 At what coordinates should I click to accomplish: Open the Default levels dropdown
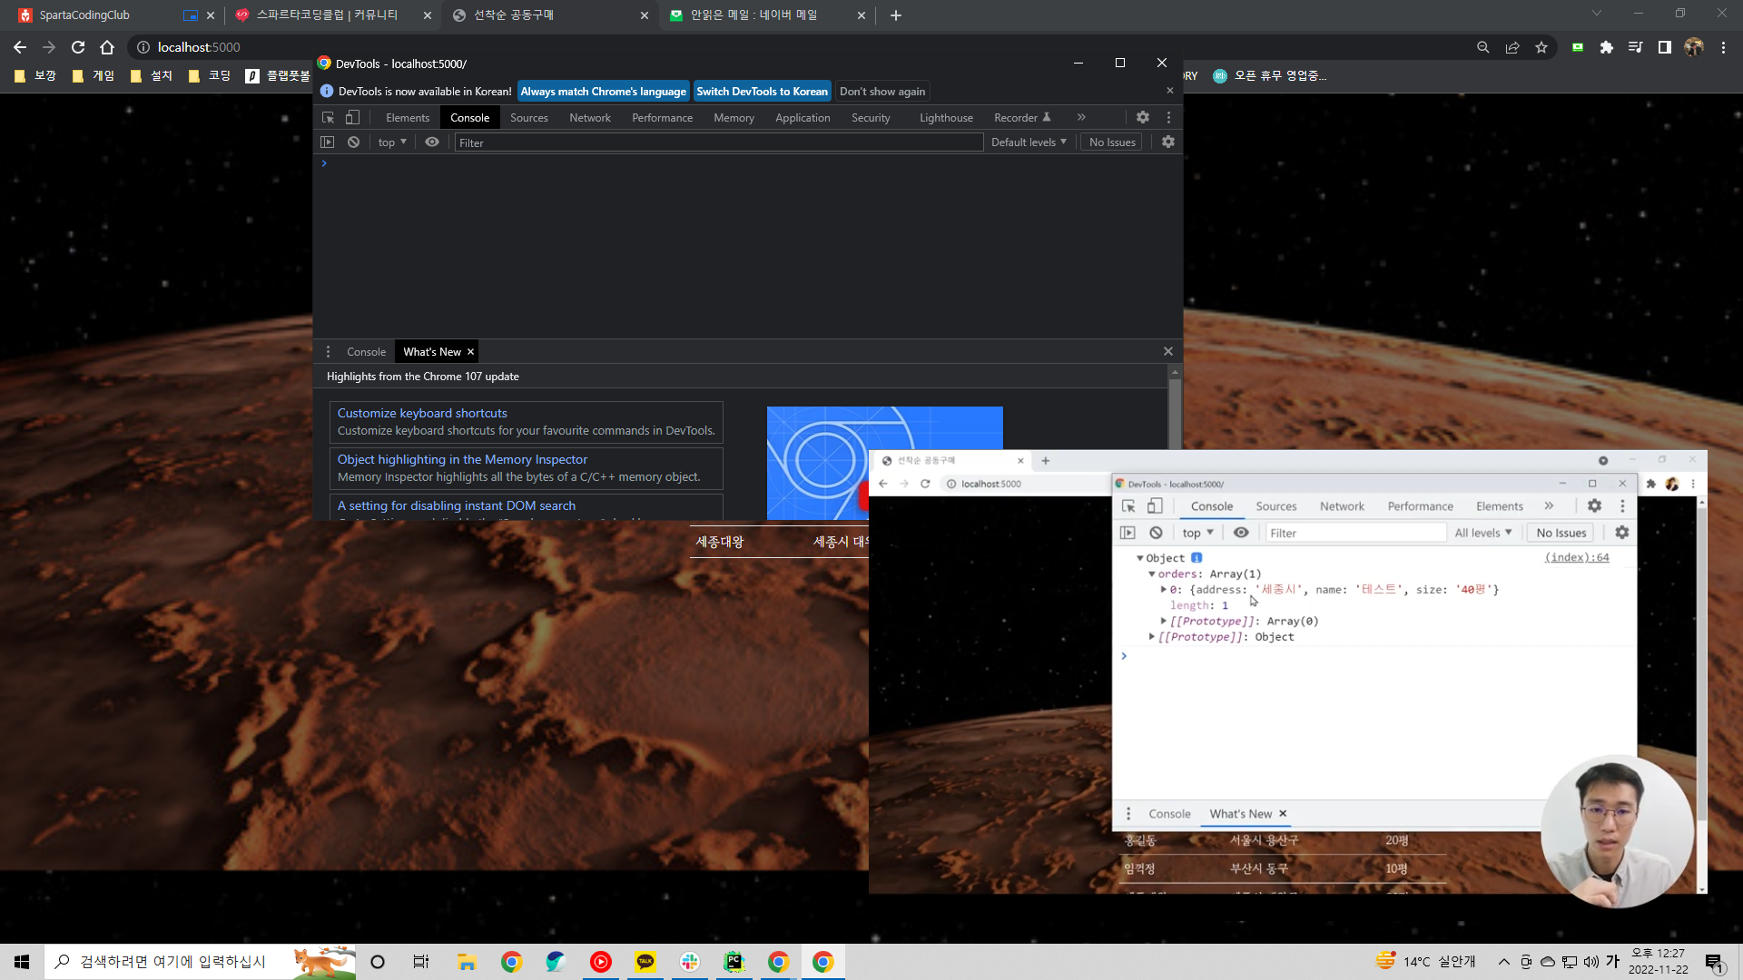(1029, 142)
